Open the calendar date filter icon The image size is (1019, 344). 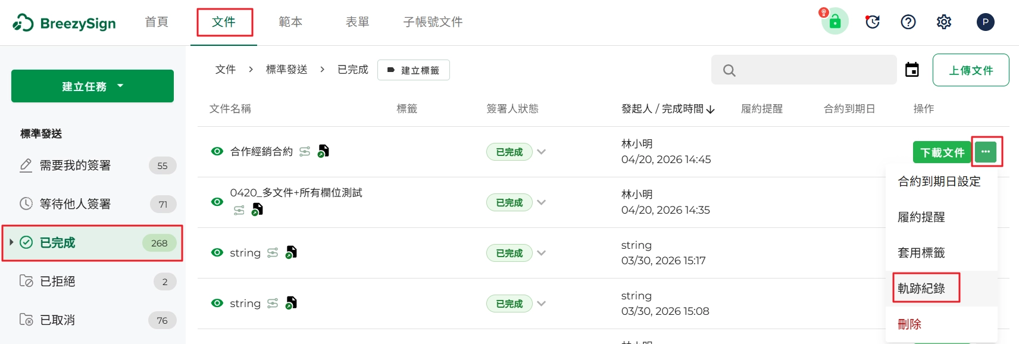click(912, 70)
